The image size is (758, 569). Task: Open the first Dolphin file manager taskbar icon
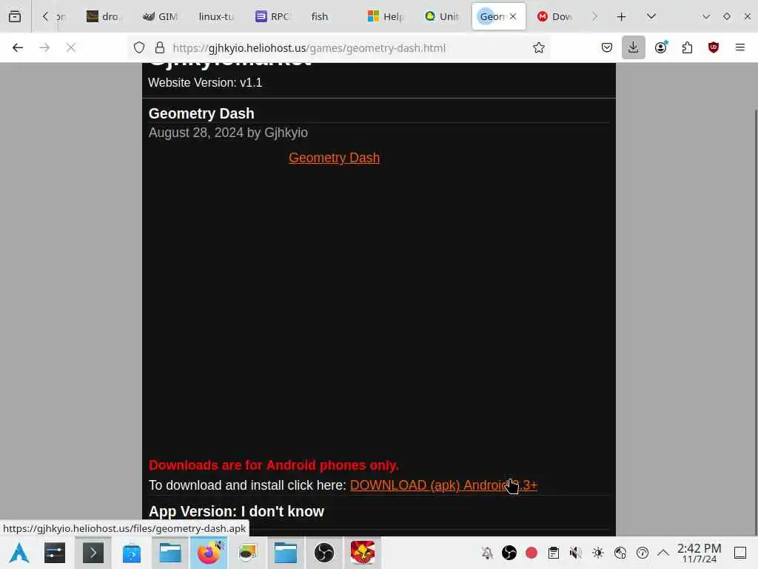(x=170, y=553)
